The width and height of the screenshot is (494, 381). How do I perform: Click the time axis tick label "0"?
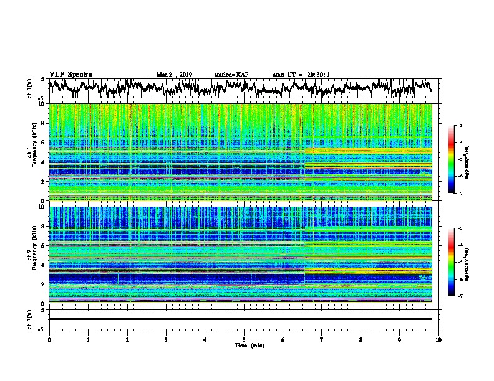pos(49,340)
